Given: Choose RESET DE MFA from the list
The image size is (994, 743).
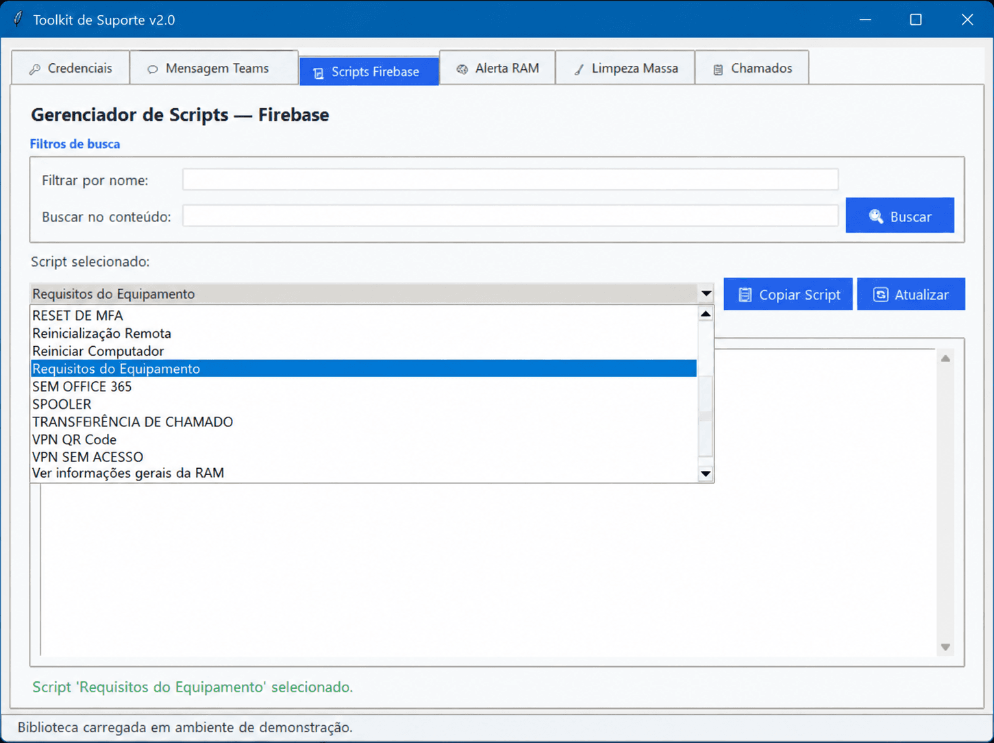Looking at the screenshot, I should coord(364,315).
